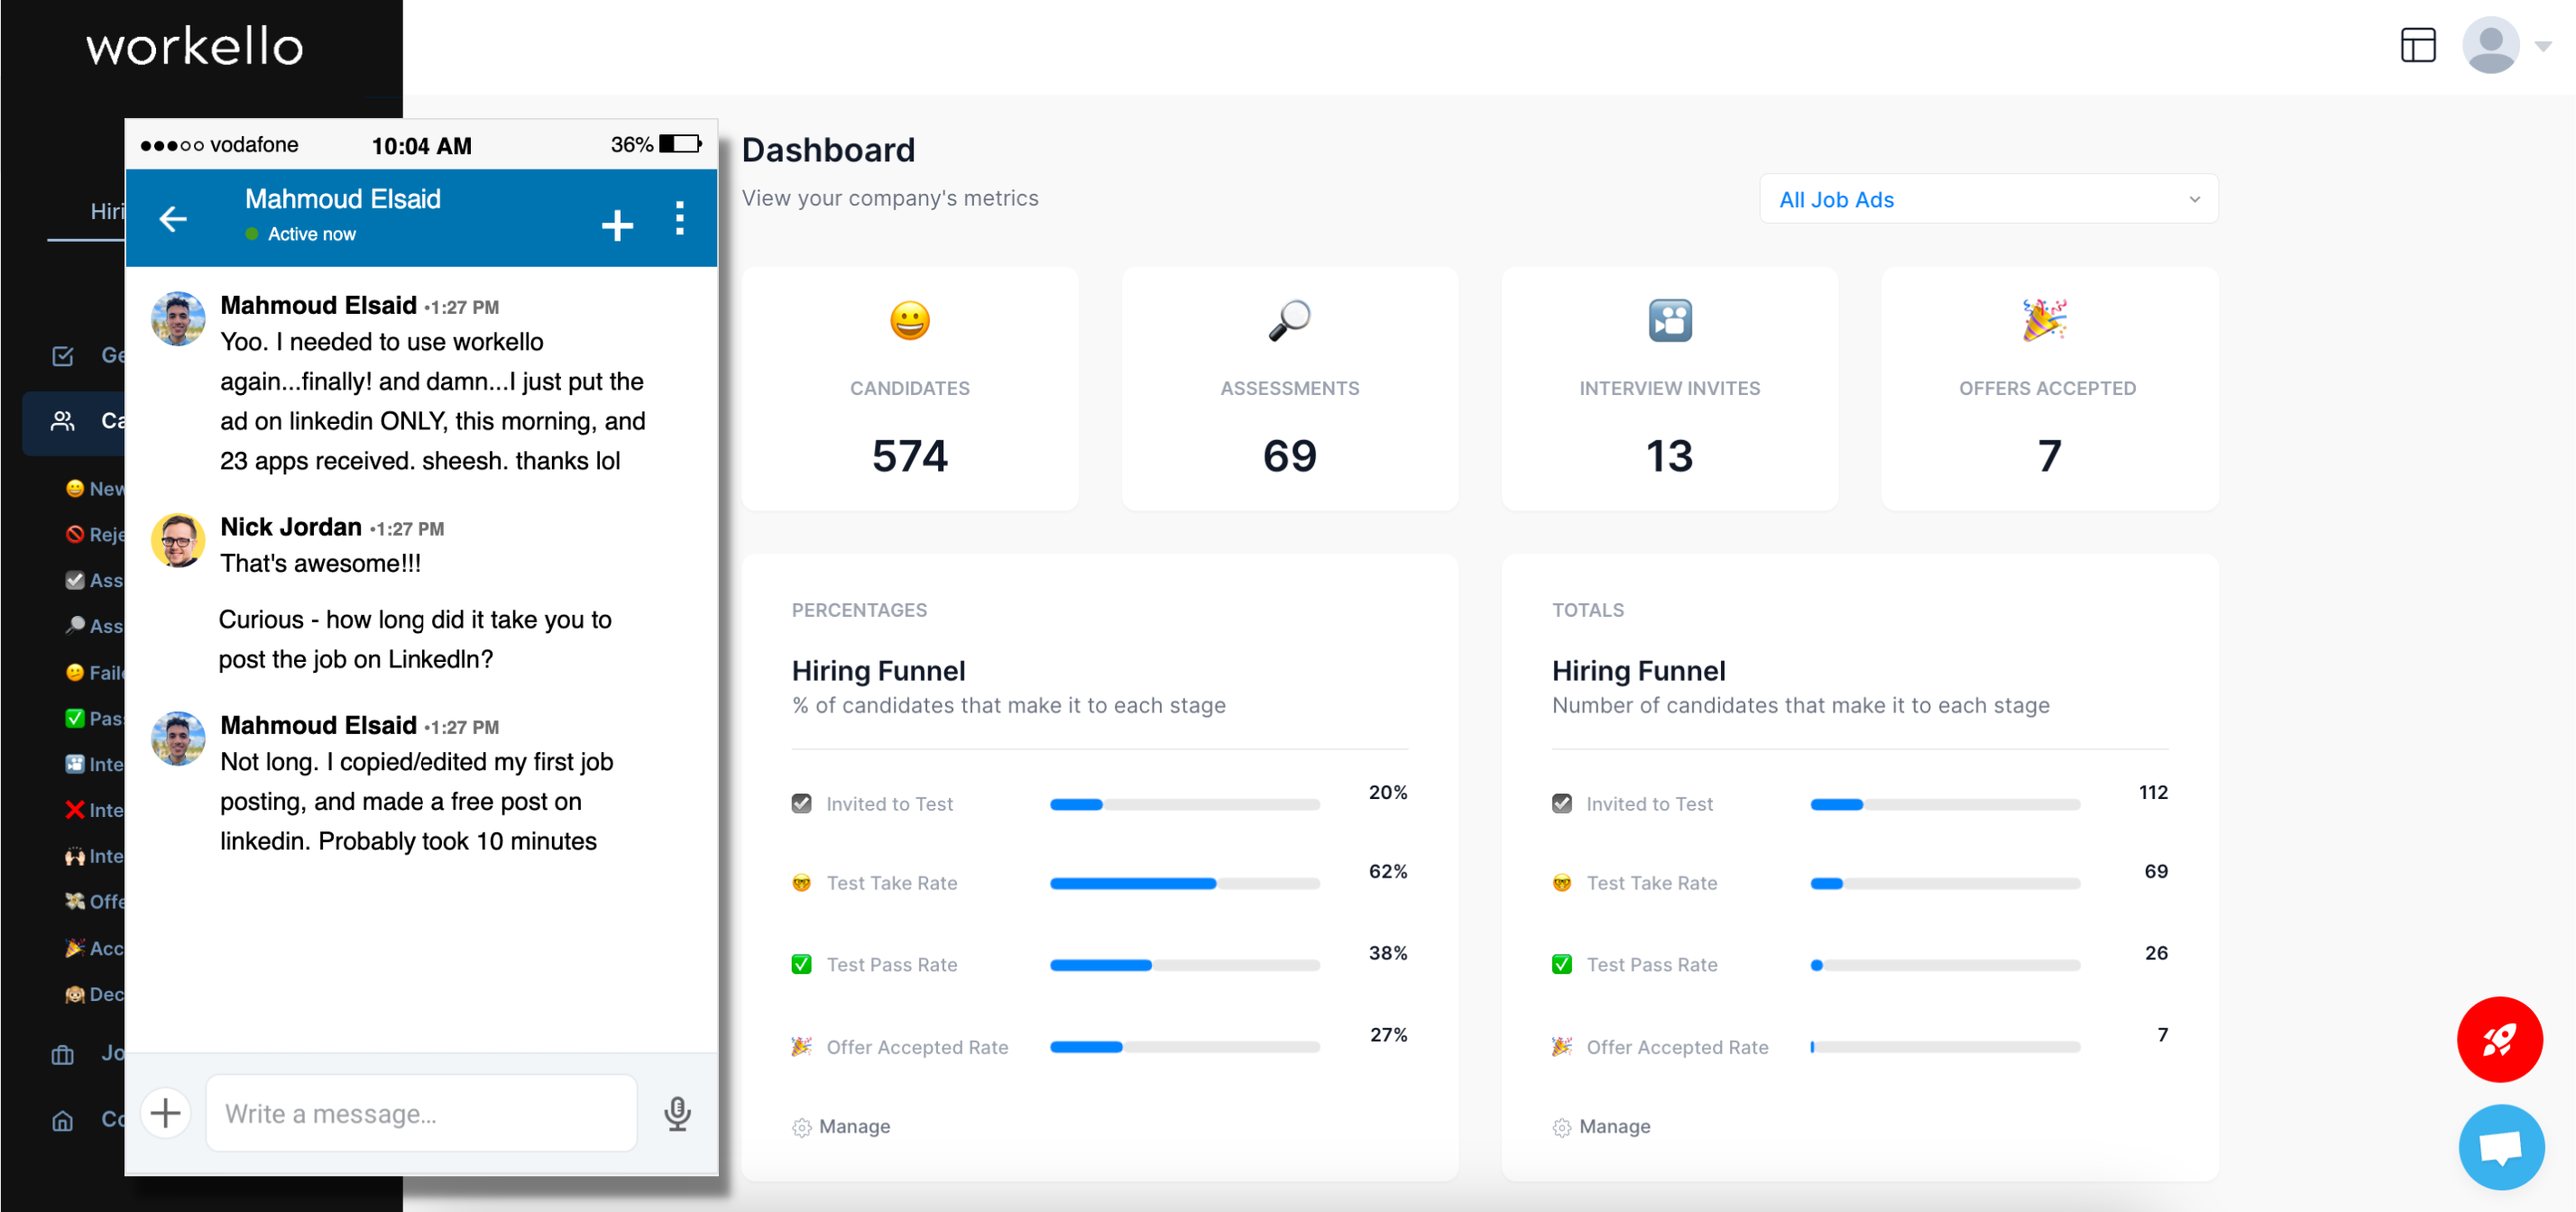This screenshot has width=2576, height=1212.
Task: Open the microphone icon in the message bar
Action: [678, 1113]
